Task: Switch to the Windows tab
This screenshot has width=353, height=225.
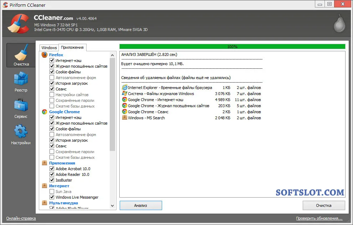Action: (x=49, y=48)
